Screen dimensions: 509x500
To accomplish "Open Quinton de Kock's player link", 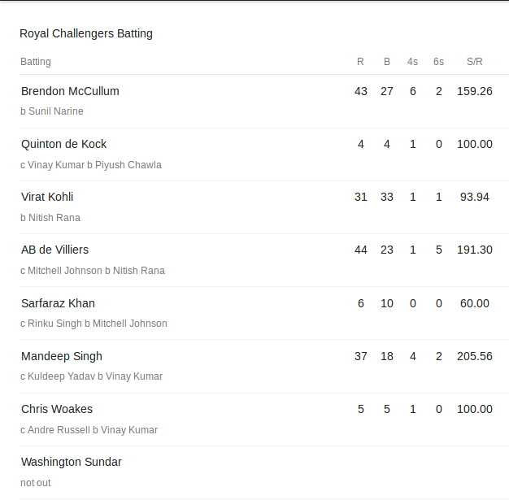I will tap(63, 144).
